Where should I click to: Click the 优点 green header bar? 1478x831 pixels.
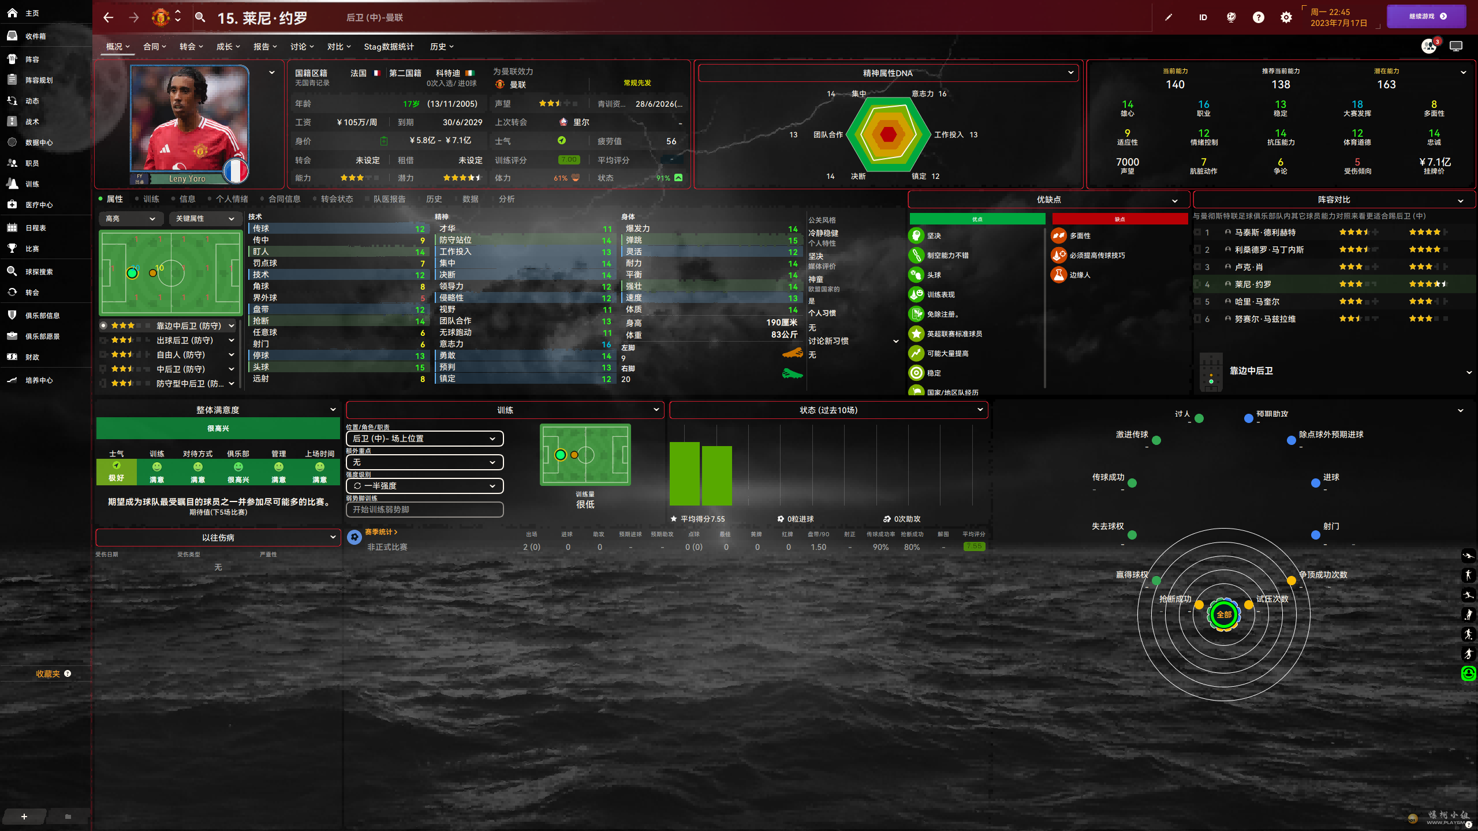(977, 219)
